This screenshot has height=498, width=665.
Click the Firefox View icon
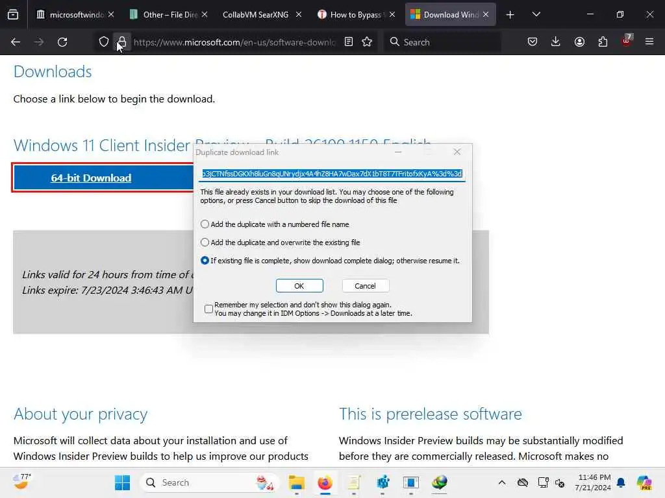pyautogui.click(x=13, y=15)
